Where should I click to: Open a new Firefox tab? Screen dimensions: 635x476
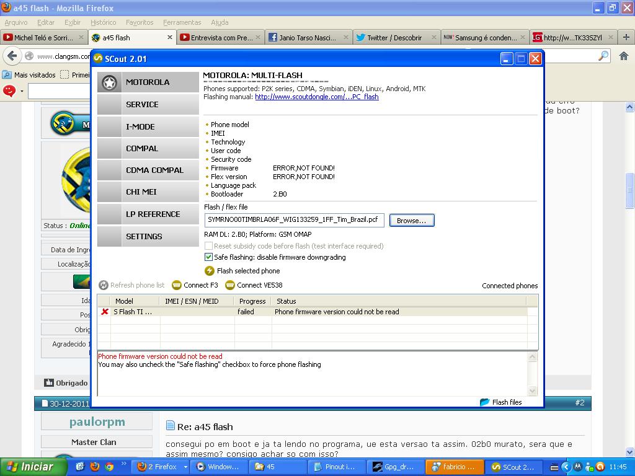626,37
